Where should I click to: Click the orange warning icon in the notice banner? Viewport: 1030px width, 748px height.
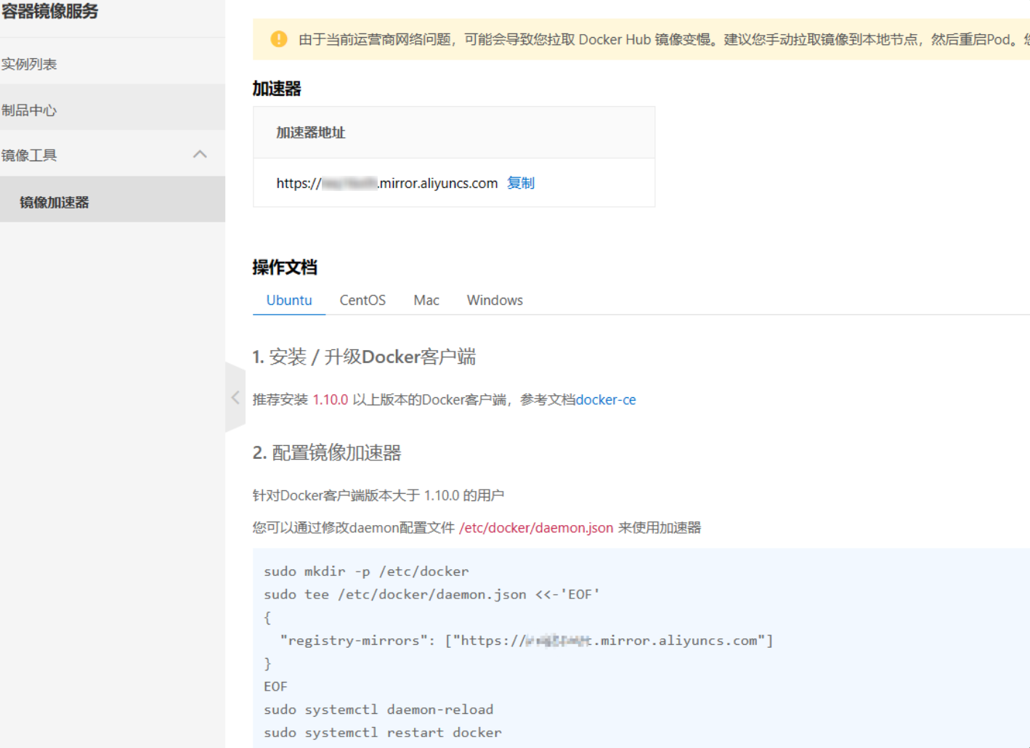[x=279, y=39]
